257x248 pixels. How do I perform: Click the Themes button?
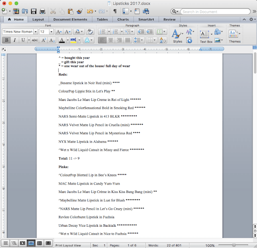point(235,35)
